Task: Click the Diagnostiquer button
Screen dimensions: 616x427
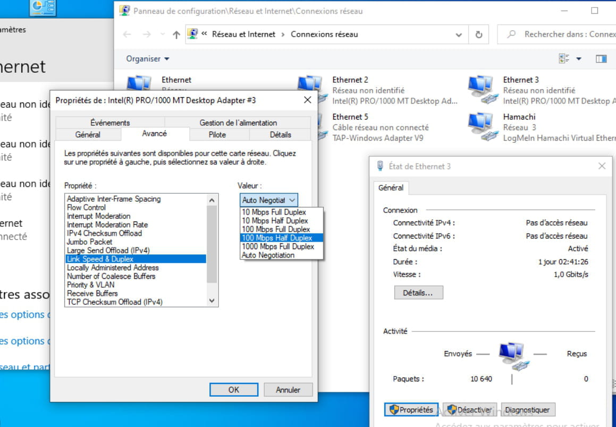Action: click(x=528, y=409)
